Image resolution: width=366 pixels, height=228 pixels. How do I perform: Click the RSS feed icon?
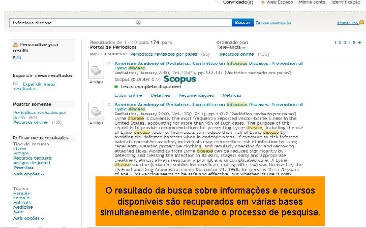click(x=361, y=22)
